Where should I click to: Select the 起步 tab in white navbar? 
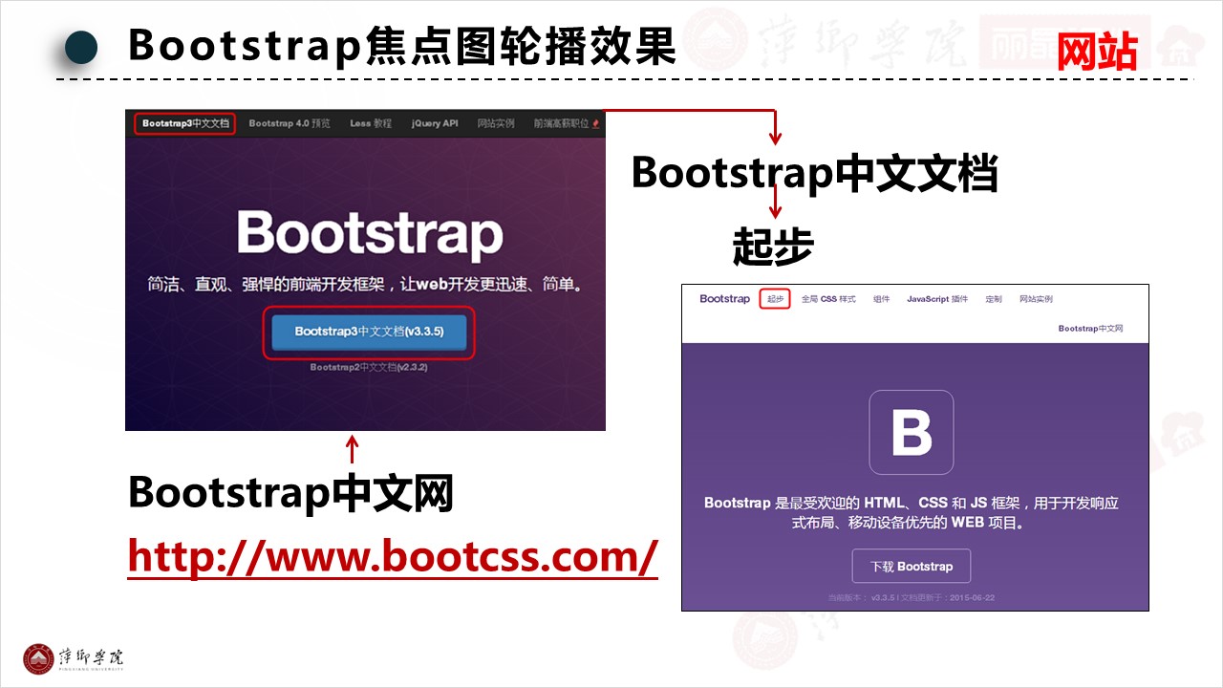pos(775,299)
